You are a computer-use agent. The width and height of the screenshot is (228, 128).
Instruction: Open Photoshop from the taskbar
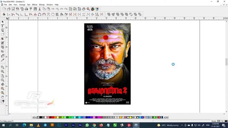[59, 125]
